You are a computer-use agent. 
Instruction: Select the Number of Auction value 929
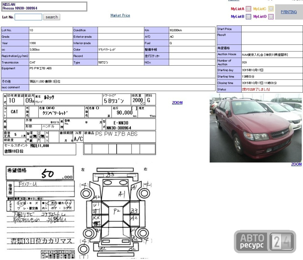pos(244,62)
